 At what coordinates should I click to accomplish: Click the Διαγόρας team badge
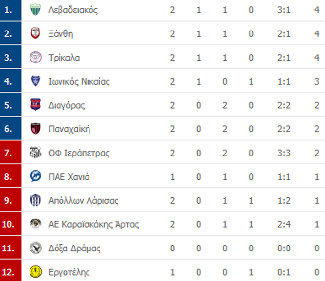35,105
